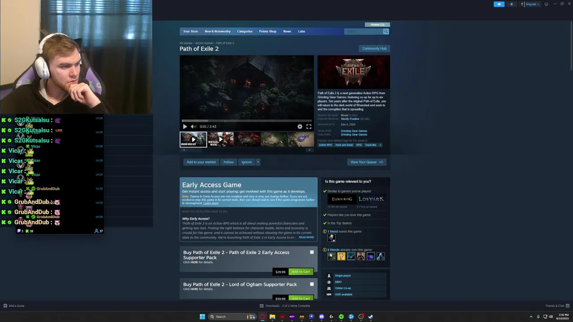Open Grinding Gear Games developer link
This screenshot has height=322, width=573.
(x=354, y=131)
